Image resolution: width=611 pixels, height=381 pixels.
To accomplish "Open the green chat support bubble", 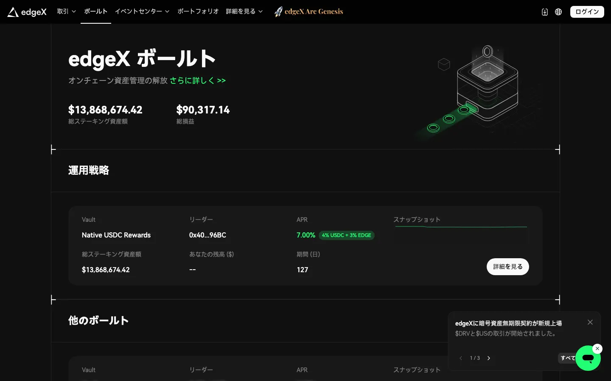I will click(588, 358).
